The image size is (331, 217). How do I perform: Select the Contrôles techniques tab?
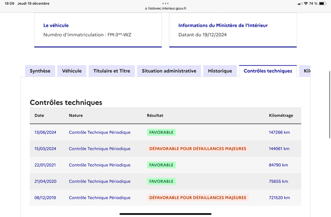(268, 71)
